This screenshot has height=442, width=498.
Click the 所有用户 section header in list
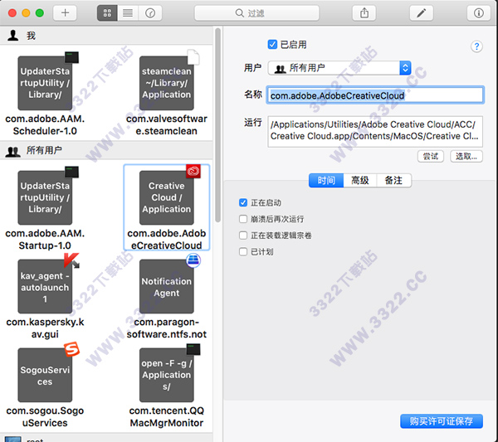(x=106, y=150)
